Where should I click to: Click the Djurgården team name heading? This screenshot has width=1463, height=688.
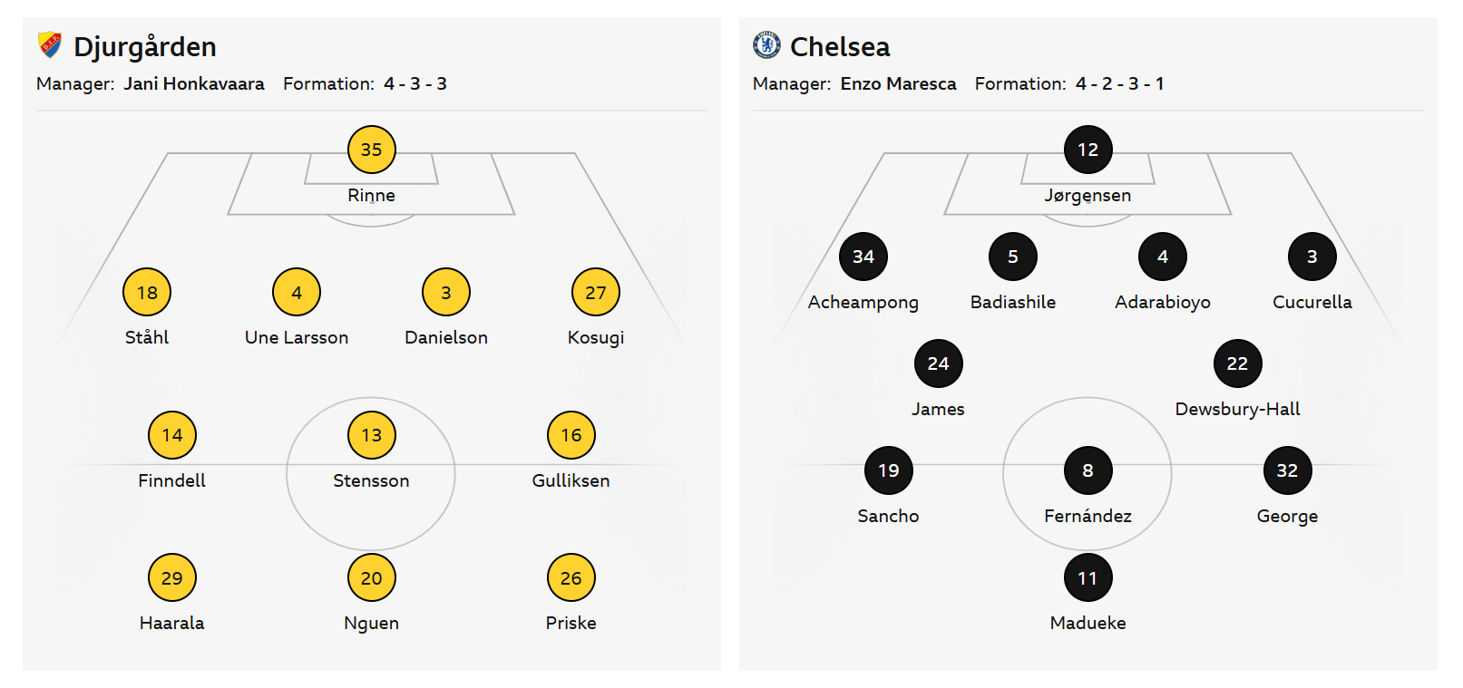(144, 46)
